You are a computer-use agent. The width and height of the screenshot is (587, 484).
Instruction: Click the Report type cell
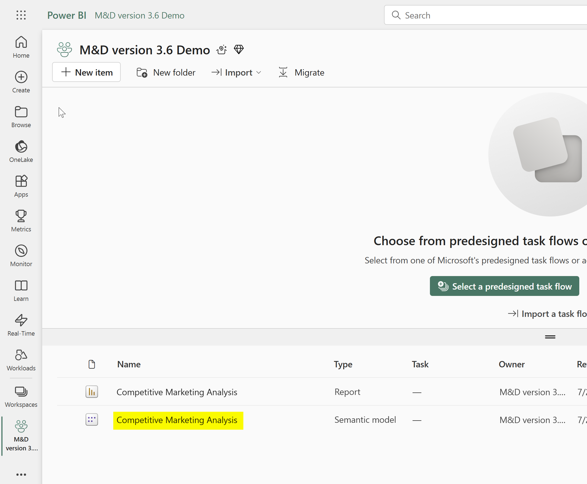pyautogui.click(x=348, y=392)
